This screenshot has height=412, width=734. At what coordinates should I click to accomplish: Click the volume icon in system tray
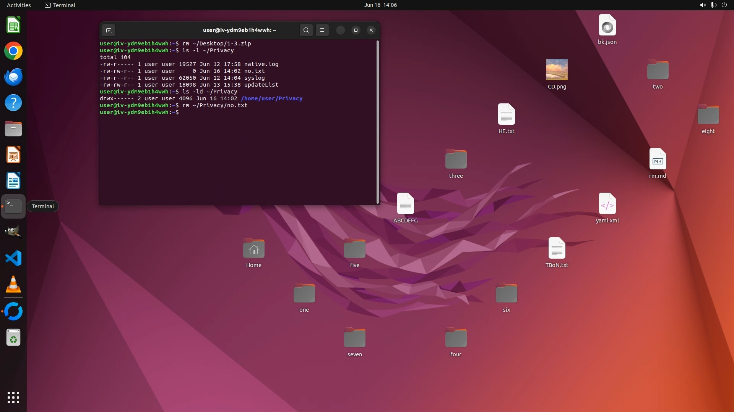coord(702,5)
